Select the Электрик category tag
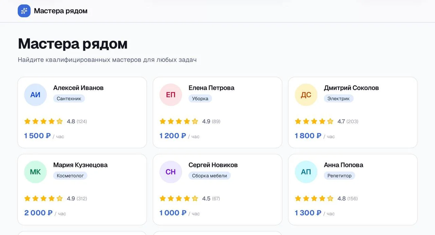Viewport: 435px width, 235px height. [338, 99]
